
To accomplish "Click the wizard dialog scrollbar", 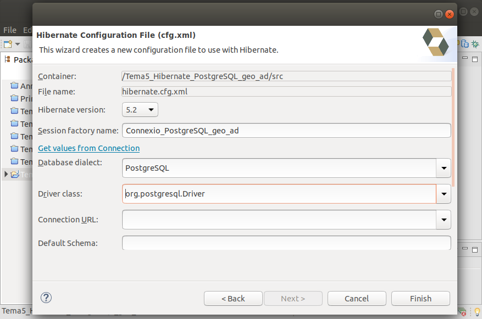I will (454, 127).
